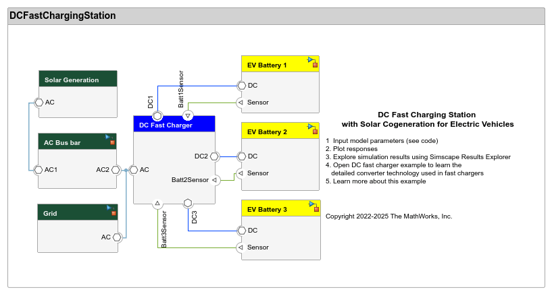The image size is (552, 294).
Task: Select the AC1 port on AC Bus bar
Action: coord(38,170)
